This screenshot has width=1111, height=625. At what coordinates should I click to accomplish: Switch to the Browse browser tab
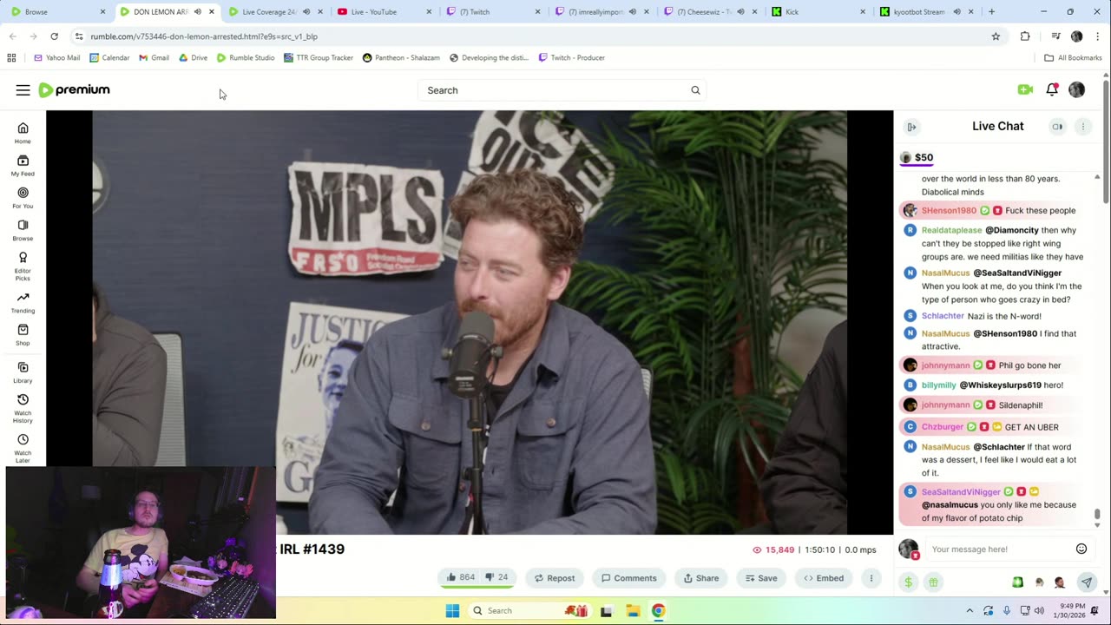56,12
